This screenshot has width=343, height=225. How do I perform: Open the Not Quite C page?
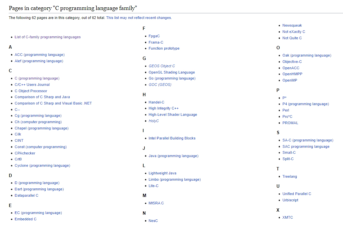click(292, 38)
